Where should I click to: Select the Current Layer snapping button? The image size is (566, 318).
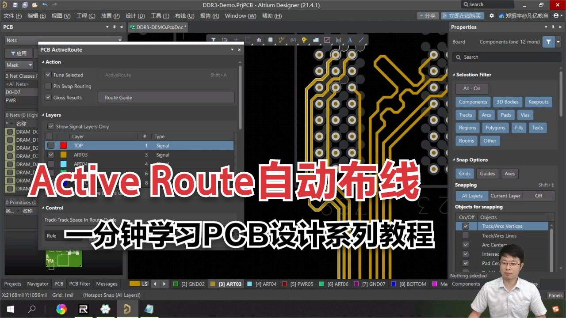(505, 196)
